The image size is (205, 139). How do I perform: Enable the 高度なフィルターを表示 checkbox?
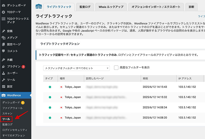[x=116, y=67]
